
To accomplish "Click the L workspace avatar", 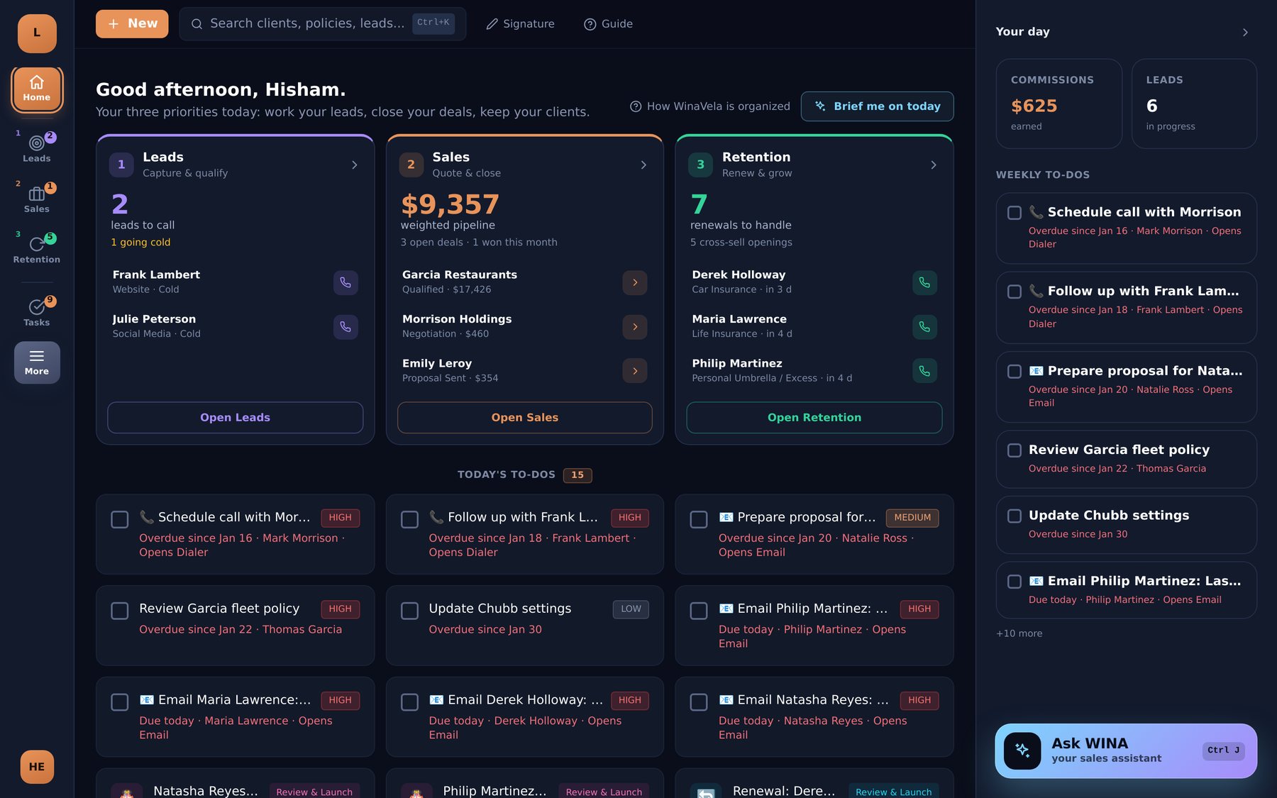I will [x=37, y=33].
